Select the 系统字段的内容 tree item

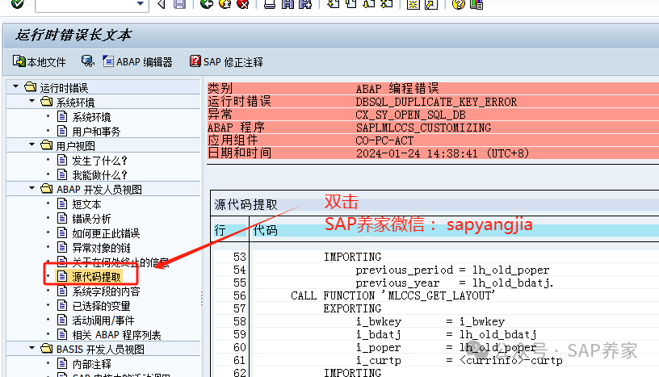coord(106,291)
